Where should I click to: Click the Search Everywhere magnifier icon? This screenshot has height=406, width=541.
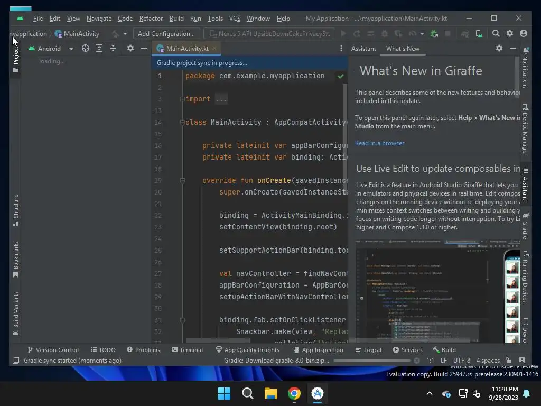pyautogui.click(x=496, y=33)
